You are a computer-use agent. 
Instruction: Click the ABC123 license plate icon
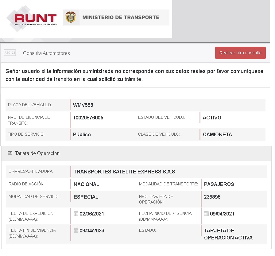10,53
